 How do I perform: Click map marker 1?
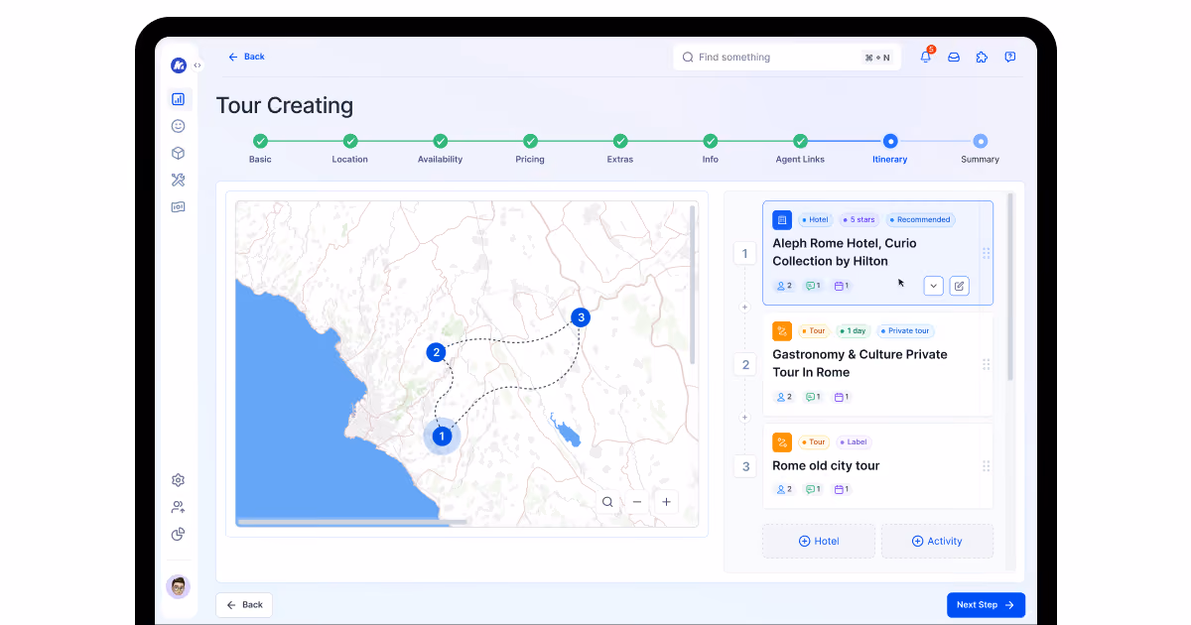[x=442, y=436]
